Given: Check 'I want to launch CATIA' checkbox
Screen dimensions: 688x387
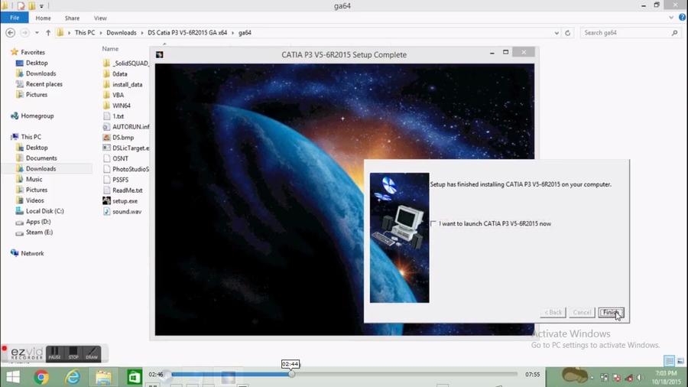Looking at the screenshot, I should coord(433,224).
